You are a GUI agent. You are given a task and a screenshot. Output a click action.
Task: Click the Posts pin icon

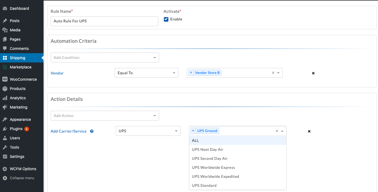click(x=5, y=21)
